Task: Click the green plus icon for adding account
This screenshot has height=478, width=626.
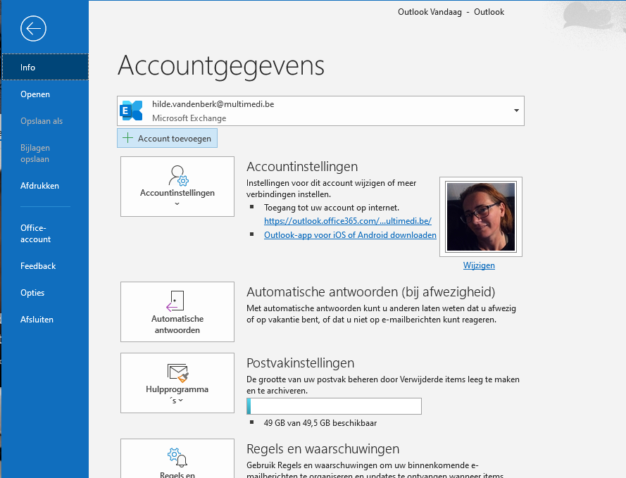Action: click(x=127, y=138)
